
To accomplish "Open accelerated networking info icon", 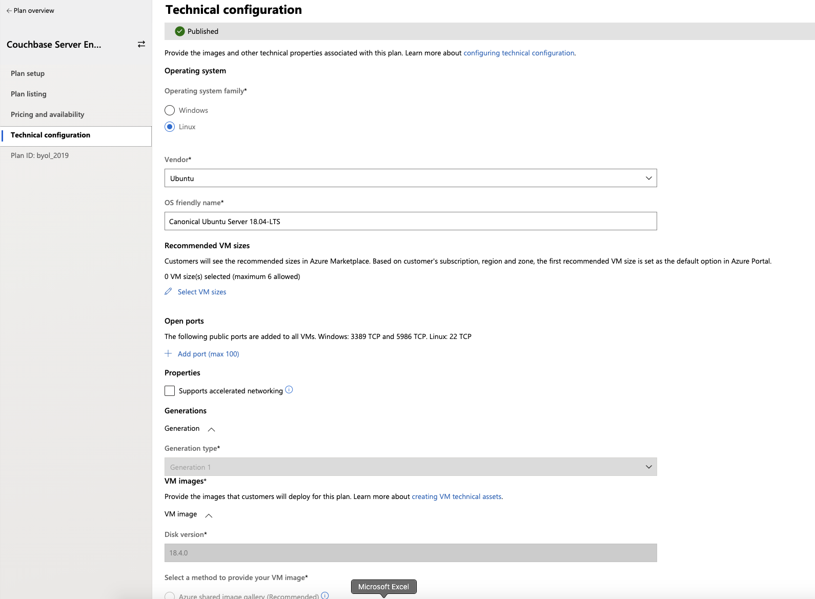I will tap(289, 390).
